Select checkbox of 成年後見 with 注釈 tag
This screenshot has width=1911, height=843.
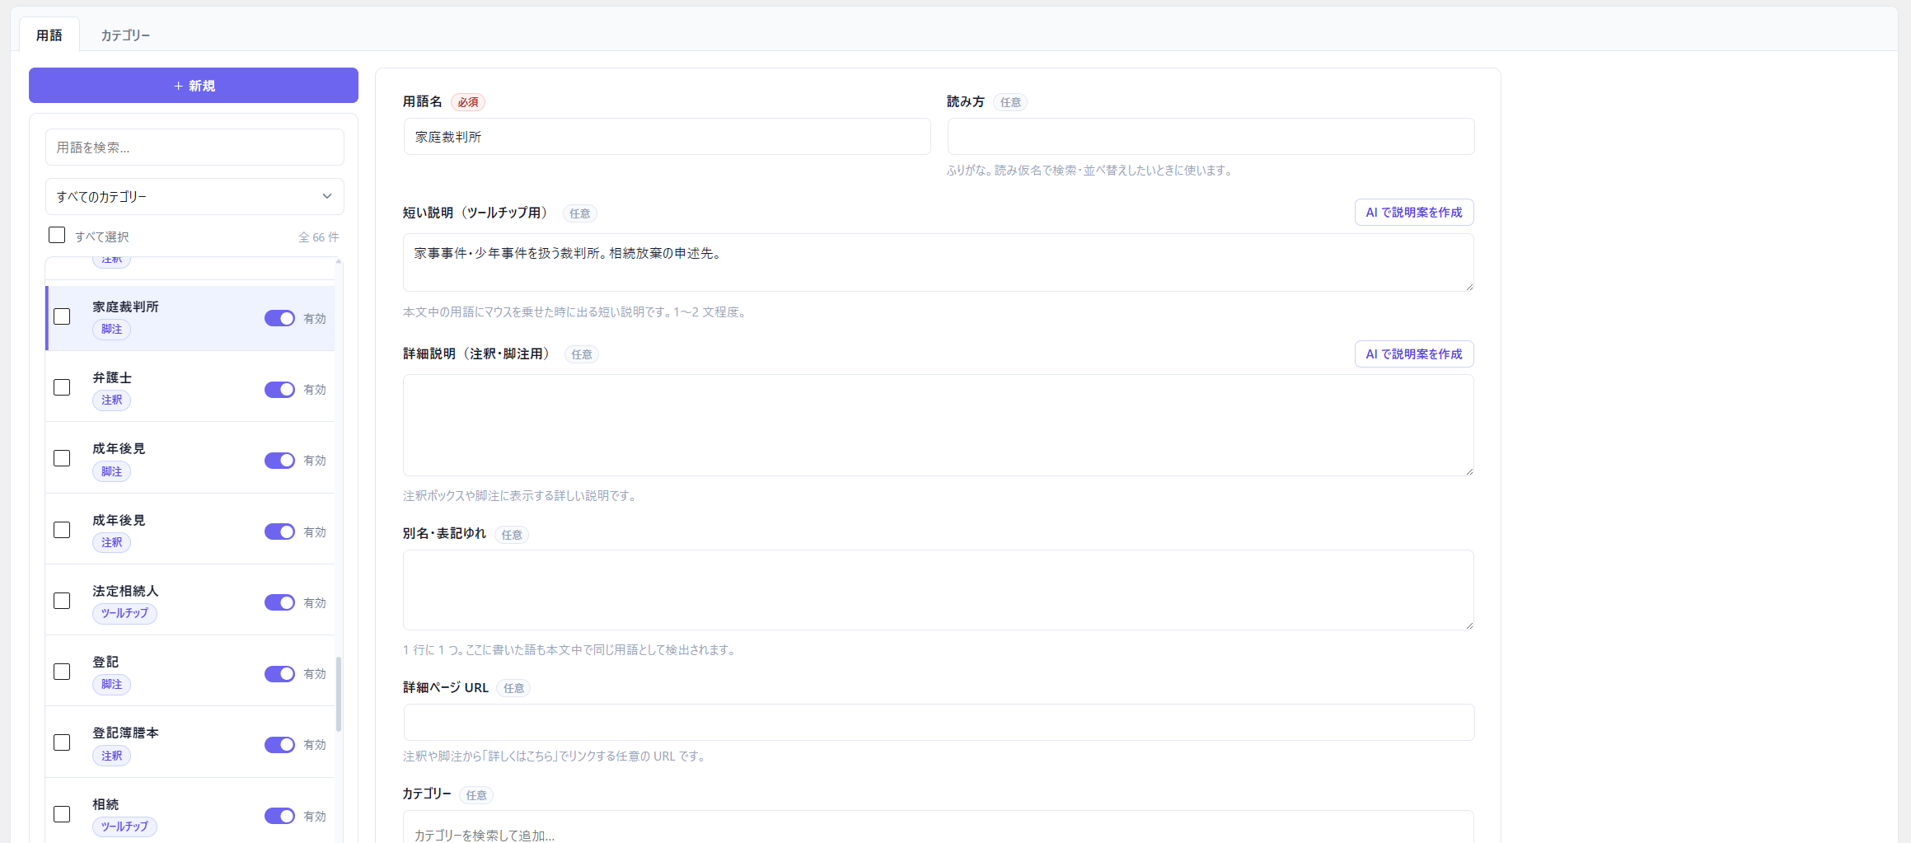[x=62, y=530]
